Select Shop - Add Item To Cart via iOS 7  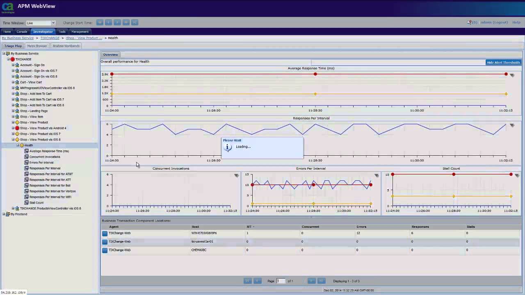coord(42,100)
